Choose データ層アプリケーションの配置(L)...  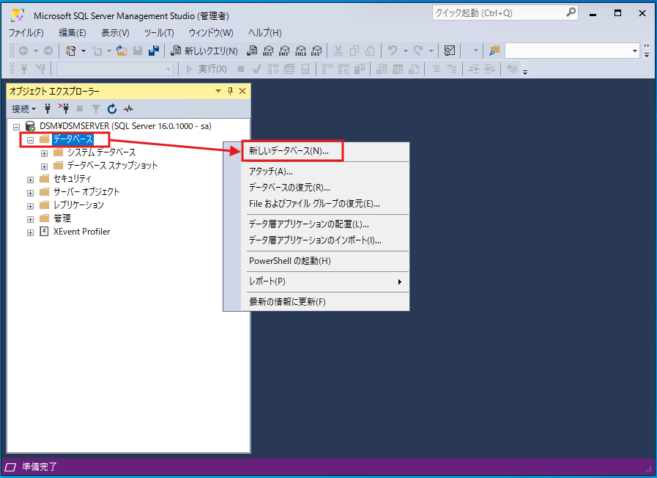pos(309,224)
